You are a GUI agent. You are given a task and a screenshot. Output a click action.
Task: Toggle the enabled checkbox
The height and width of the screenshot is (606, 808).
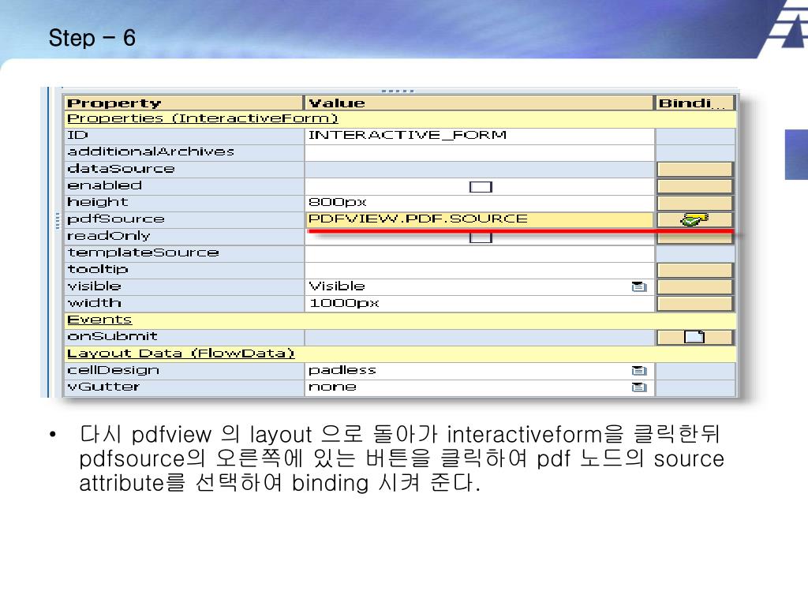[481, 186]
